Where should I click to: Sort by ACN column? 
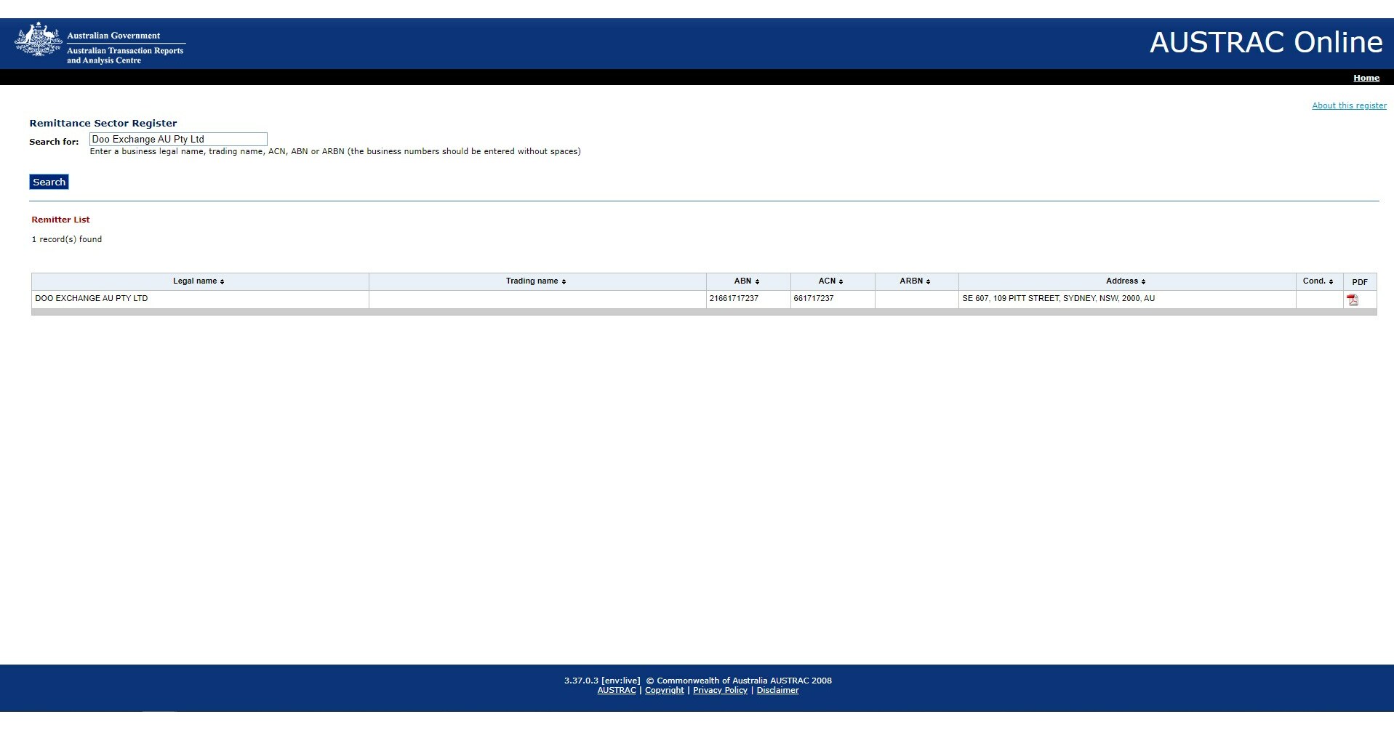pos(830,281)
